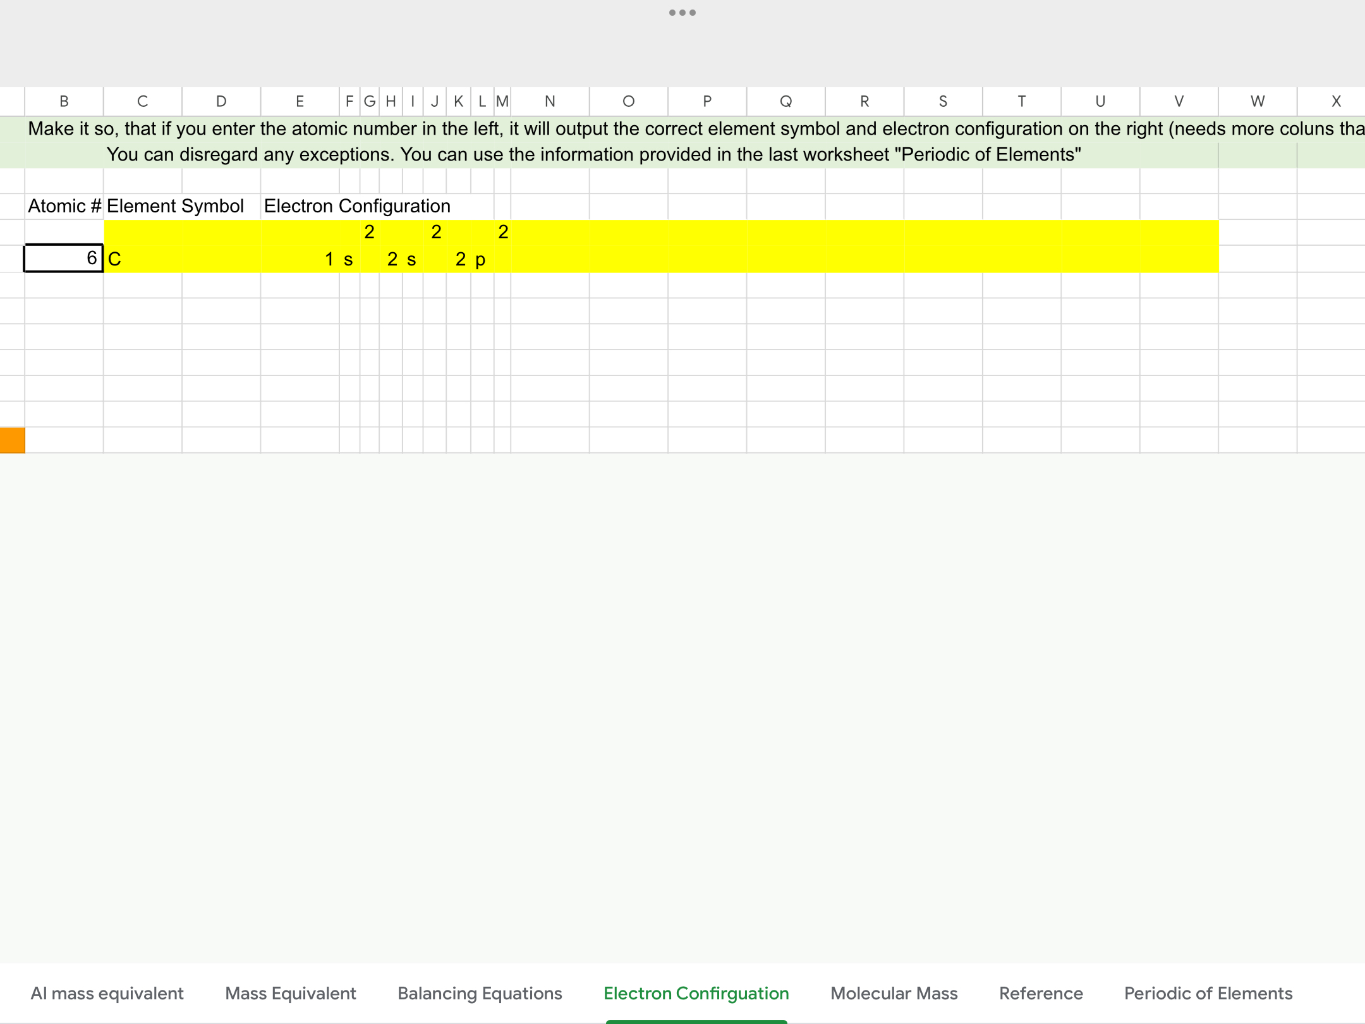Screen dimensions: 1365x1024
Task: Select the cell containing orbital letter p
Action: [x=482, y=259]
